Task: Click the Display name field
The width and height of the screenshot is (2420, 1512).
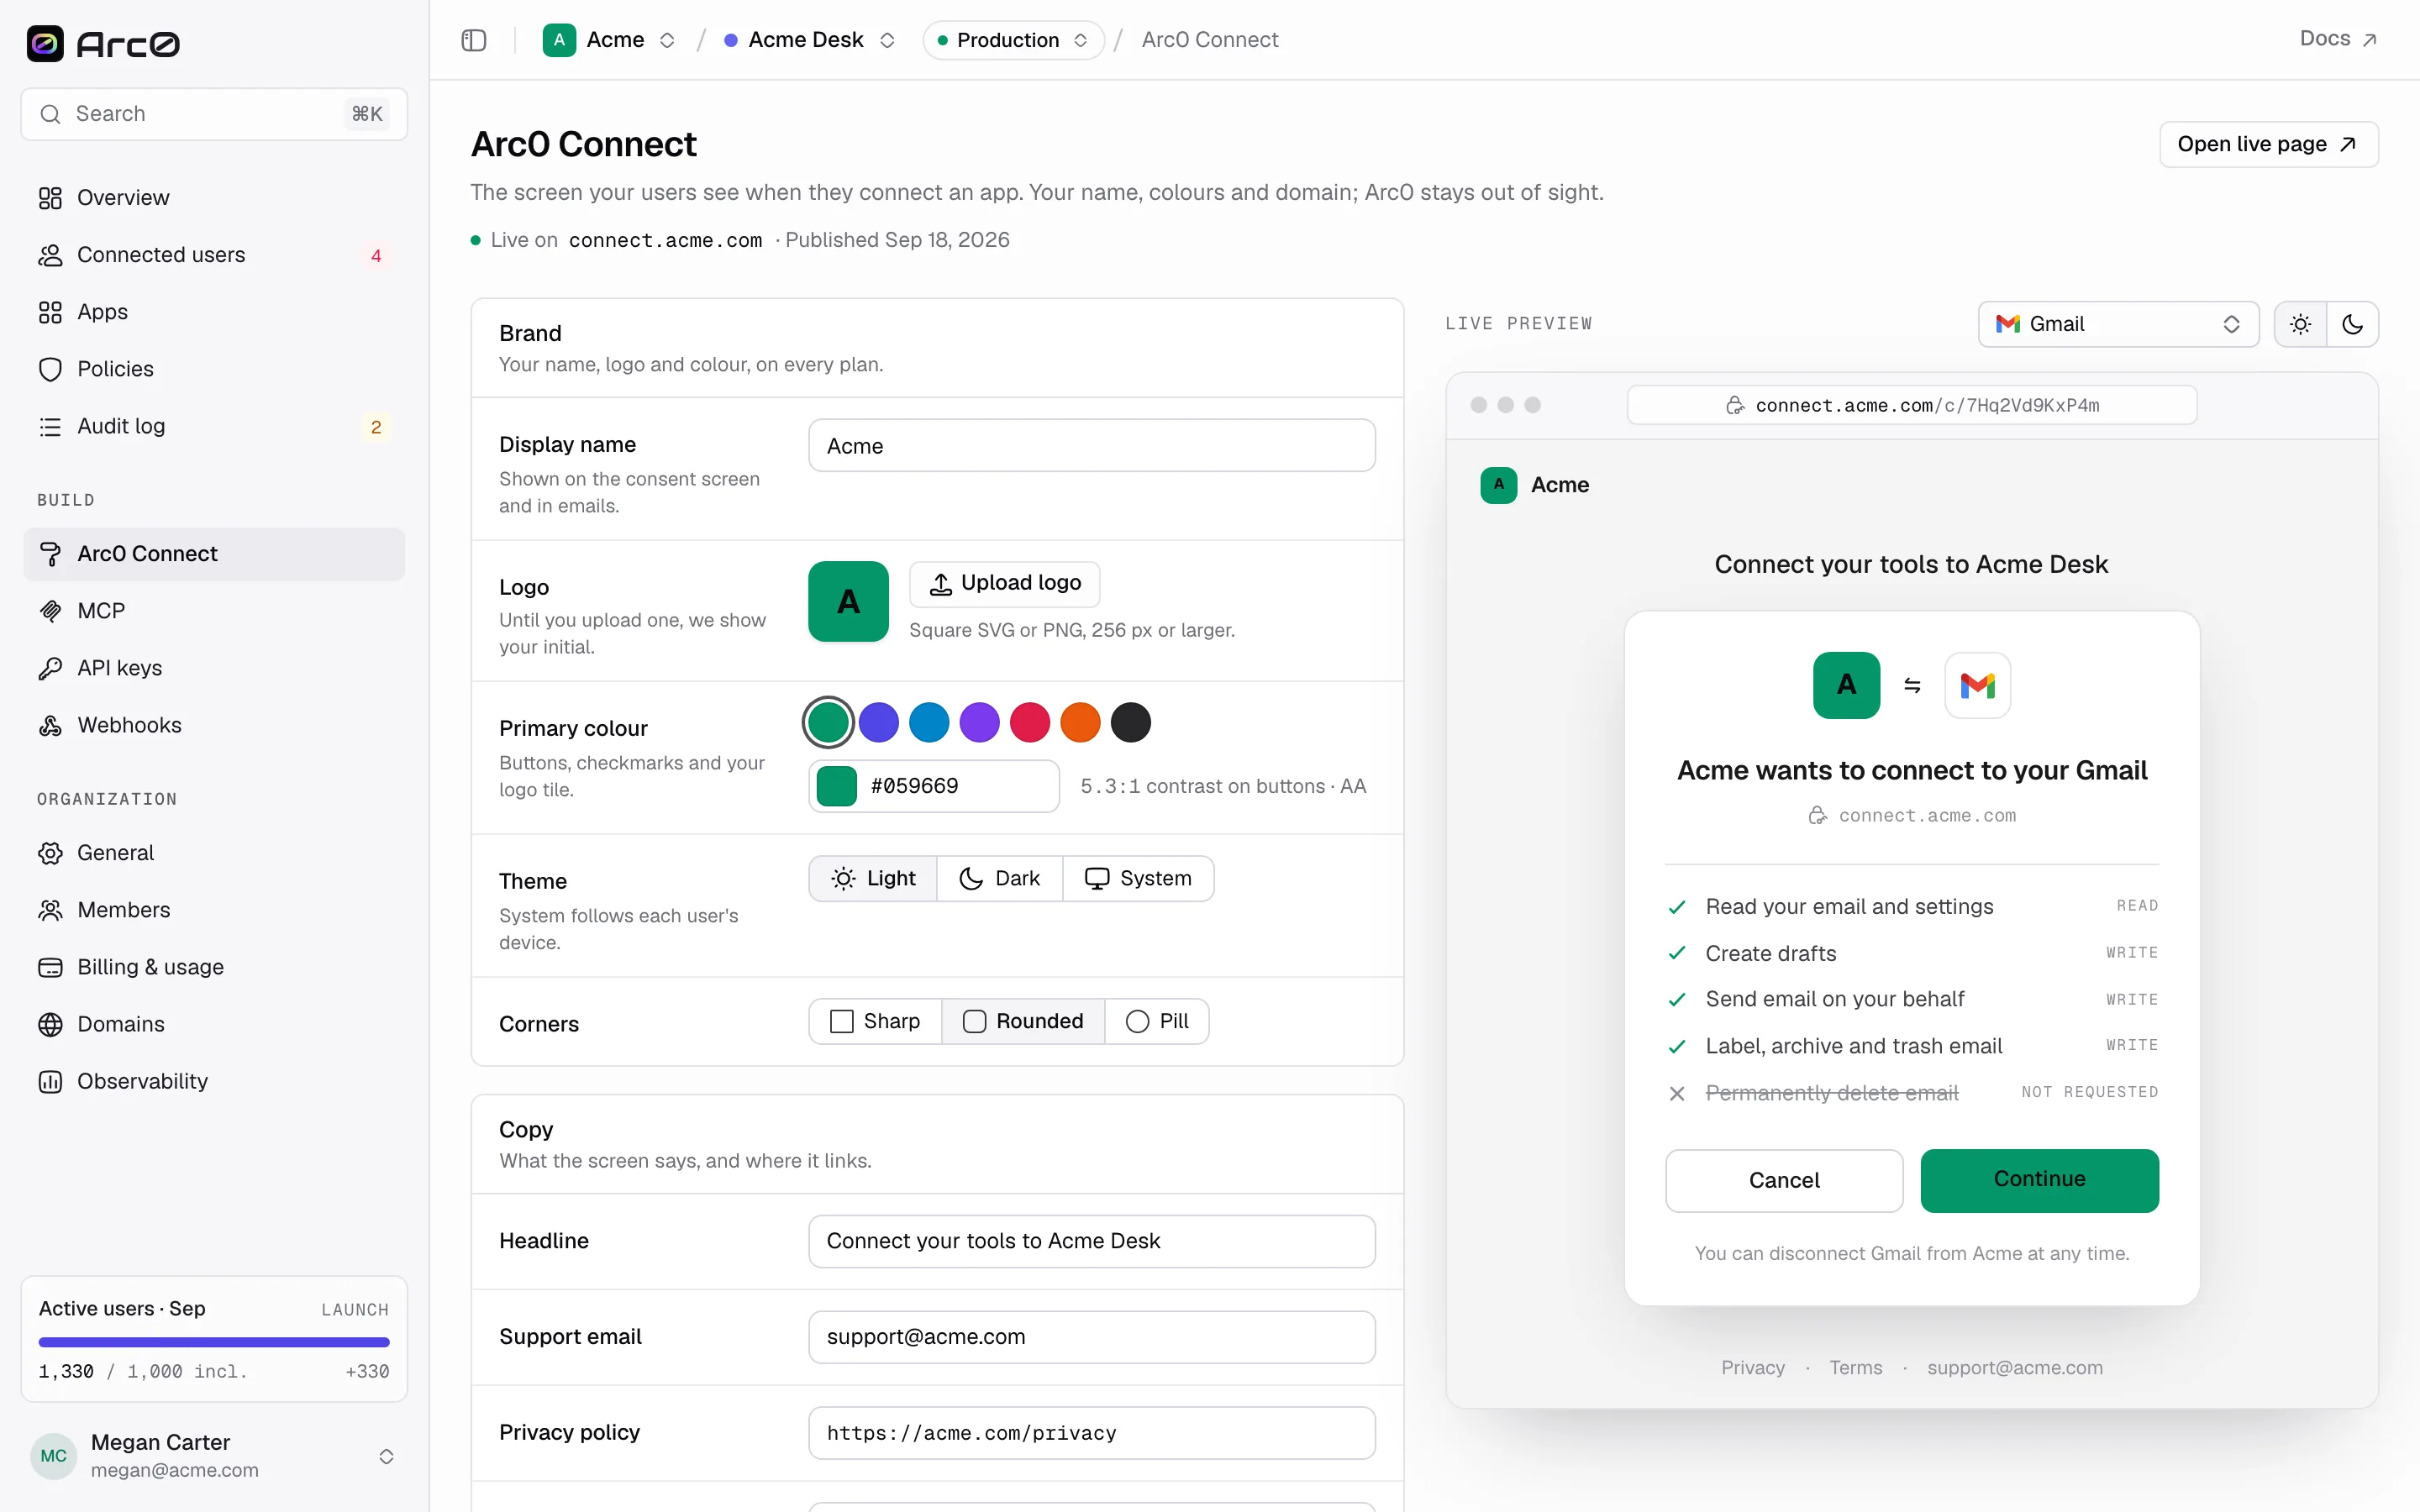Action: [1091, 445]
